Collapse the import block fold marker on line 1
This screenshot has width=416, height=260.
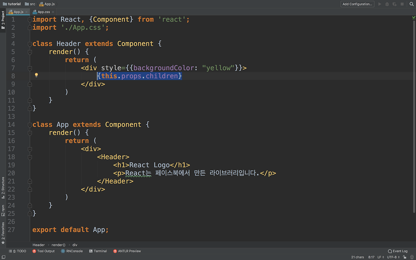(x=30, y=19)
